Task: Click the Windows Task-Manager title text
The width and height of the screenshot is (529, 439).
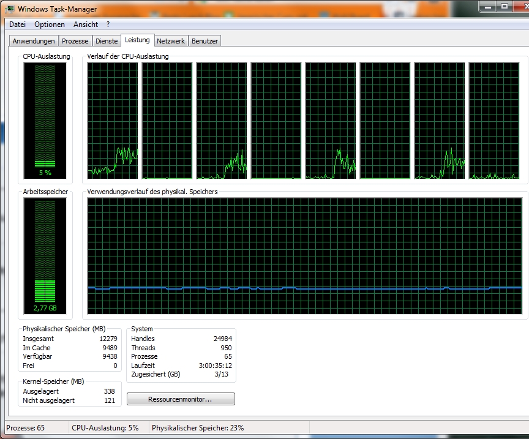Action: (x=58, y=9)
